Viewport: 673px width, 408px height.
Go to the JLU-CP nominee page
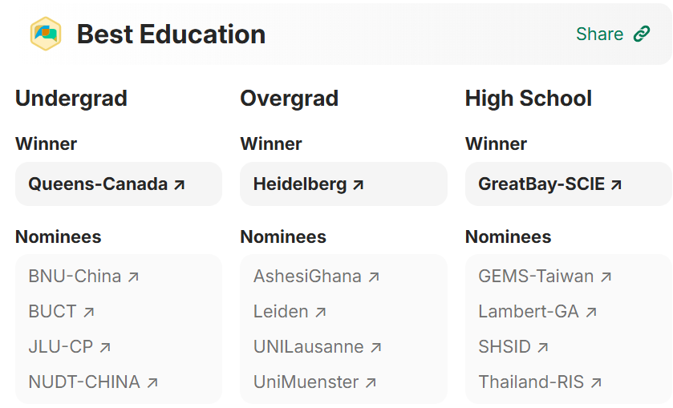coord(61,347)
